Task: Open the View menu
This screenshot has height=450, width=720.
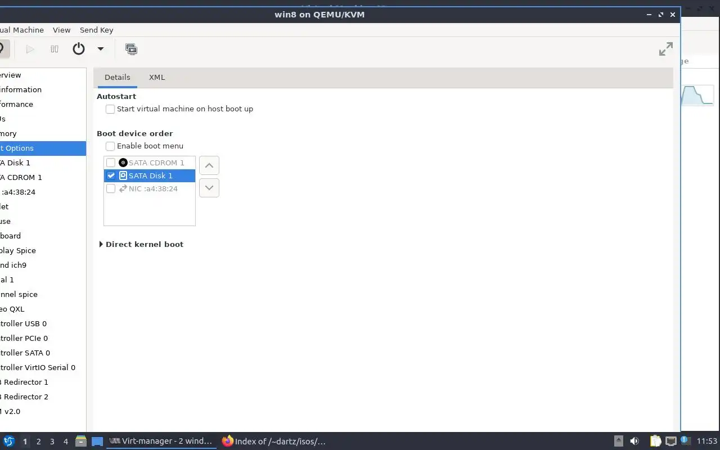Action: click(x=61, y=30)
